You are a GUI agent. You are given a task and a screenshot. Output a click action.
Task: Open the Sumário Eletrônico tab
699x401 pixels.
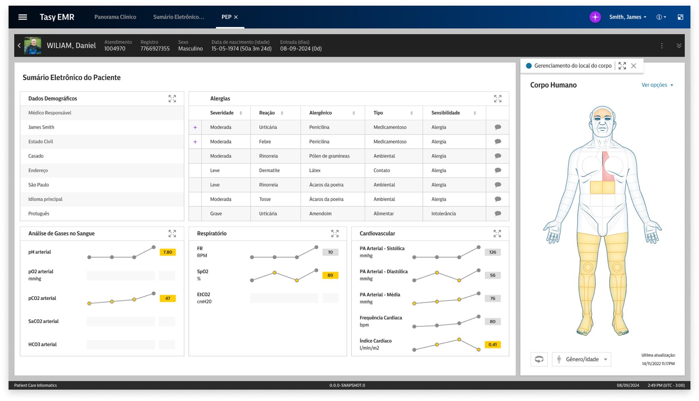(179, 17)
